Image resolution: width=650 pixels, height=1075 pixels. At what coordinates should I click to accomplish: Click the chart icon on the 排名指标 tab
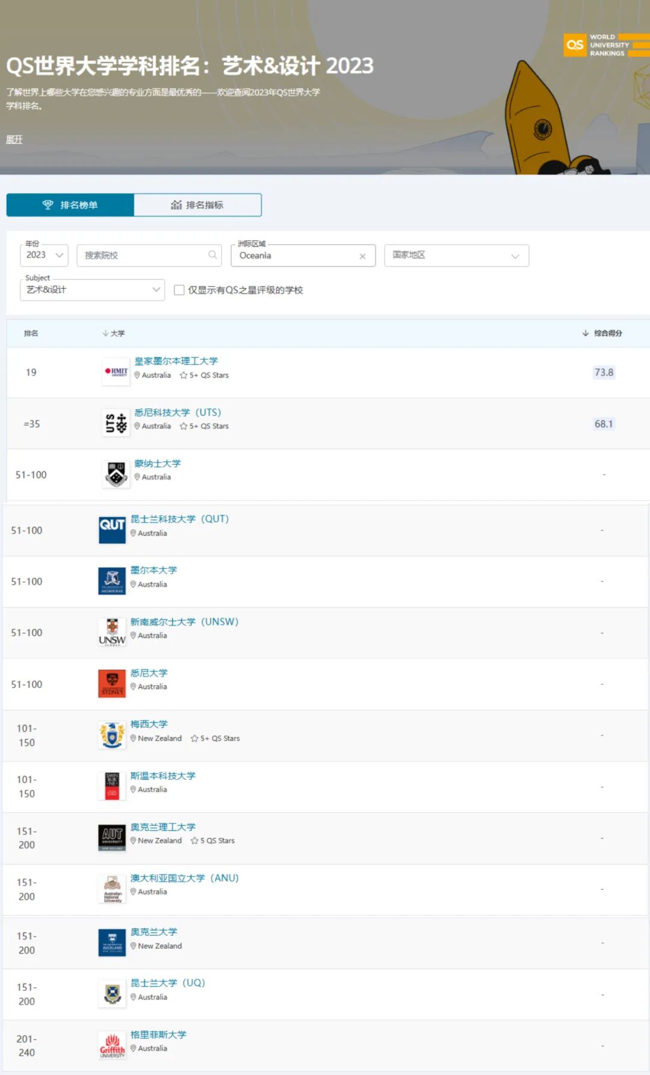pyautogui.click(x=176, y=205)
